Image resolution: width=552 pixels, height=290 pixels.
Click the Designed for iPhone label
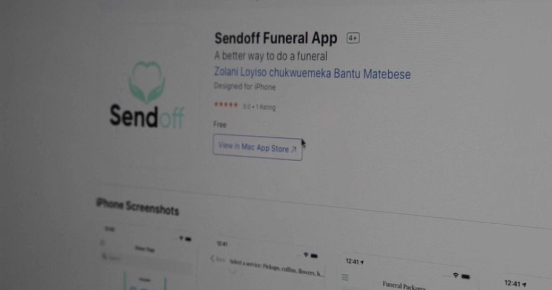245,86
